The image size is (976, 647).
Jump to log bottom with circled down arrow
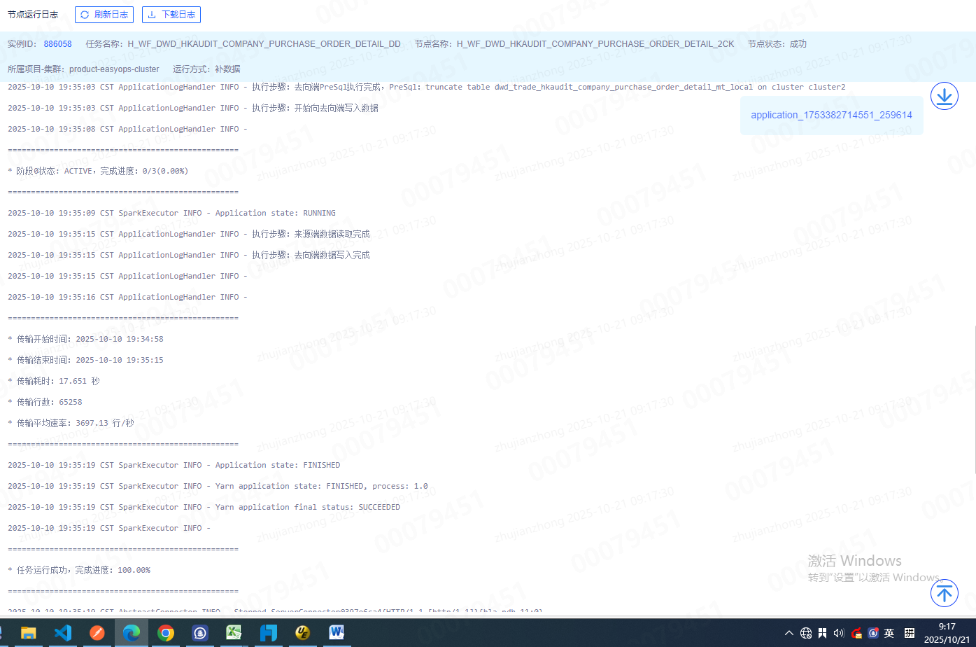click(944, 96)
